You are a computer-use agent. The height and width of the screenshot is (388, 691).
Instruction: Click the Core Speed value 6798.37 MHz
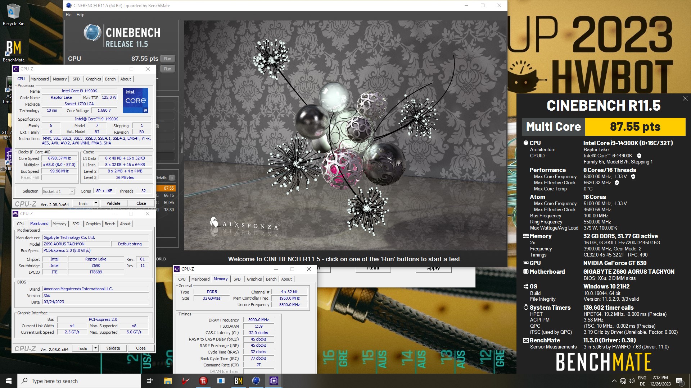point(59,158)
